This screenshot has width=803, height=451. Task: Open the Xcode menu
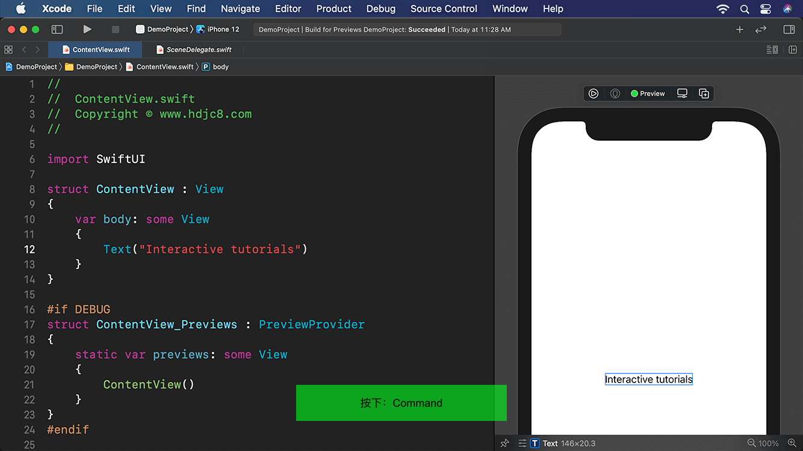click(57, 8)
